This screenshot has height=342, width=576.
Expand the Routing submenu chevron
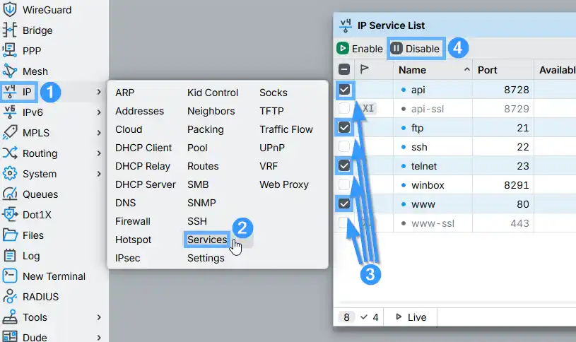pyautogui.click(x=99, y=153)
